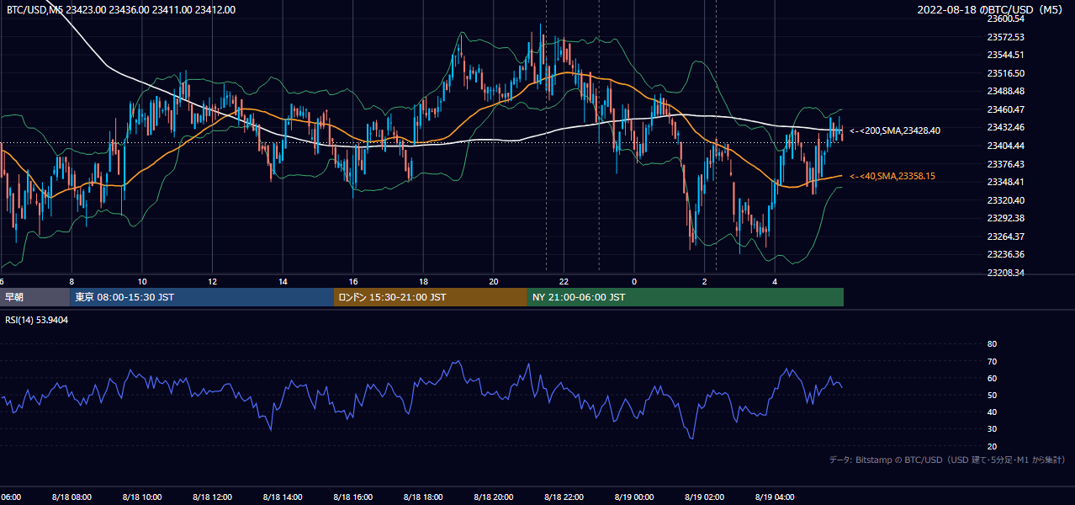
Task: Click hour tick 0 below the price chart
Action: point(634,281)
